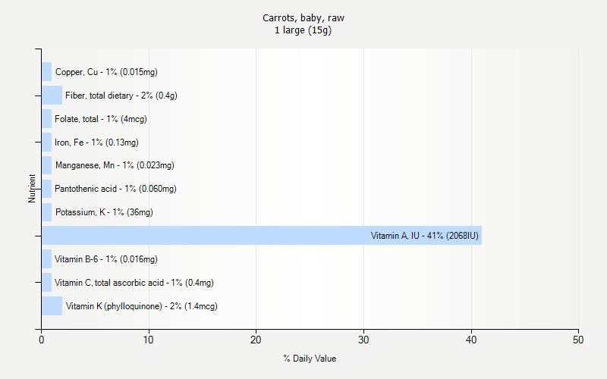Screen dimensions: 607x379
Task: Select the Manganese, Mn label
Action: coord(115,165)
